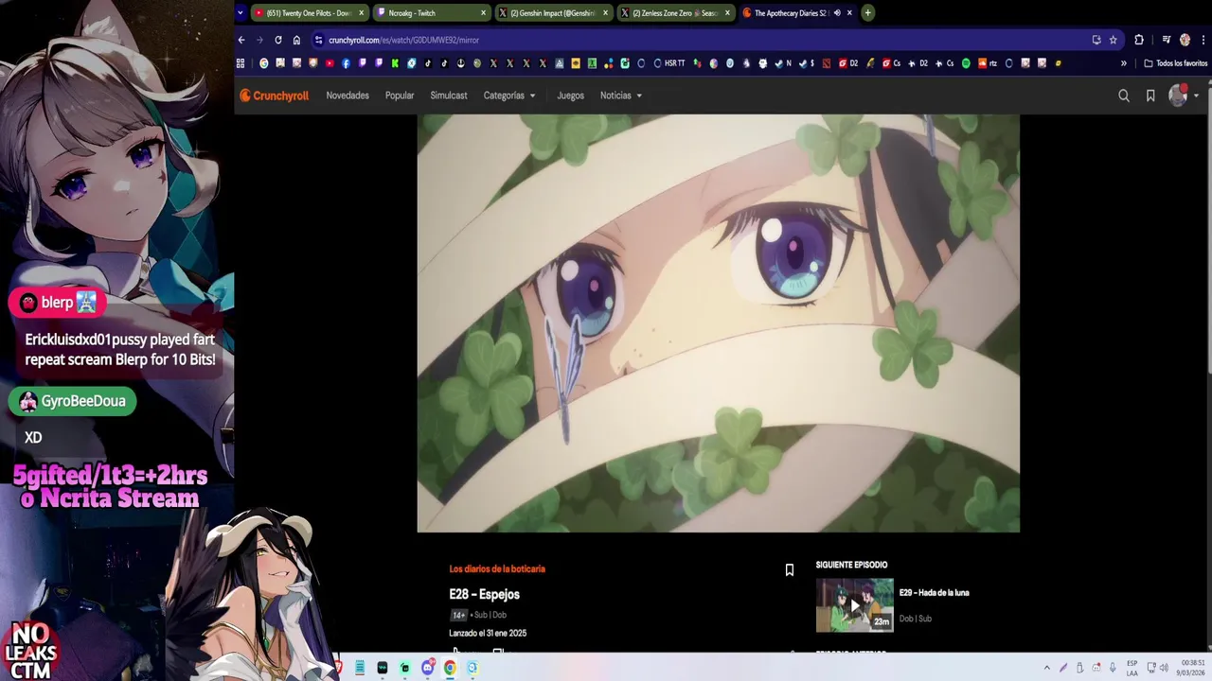The width and height of the screenshot is (1212, 681).
Task: Click Lanzado el 31 ene 2025 text
Action: coord(488,633)
